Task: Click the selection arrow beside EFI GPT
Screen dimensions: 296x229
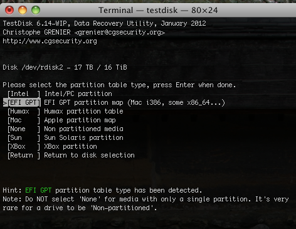Action: click(x=5, y=103)
